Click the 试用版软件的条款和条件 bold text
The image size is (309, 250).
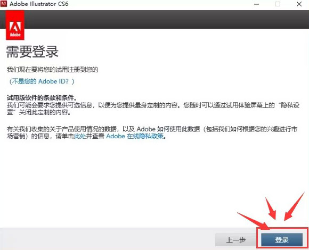(42, 98)
